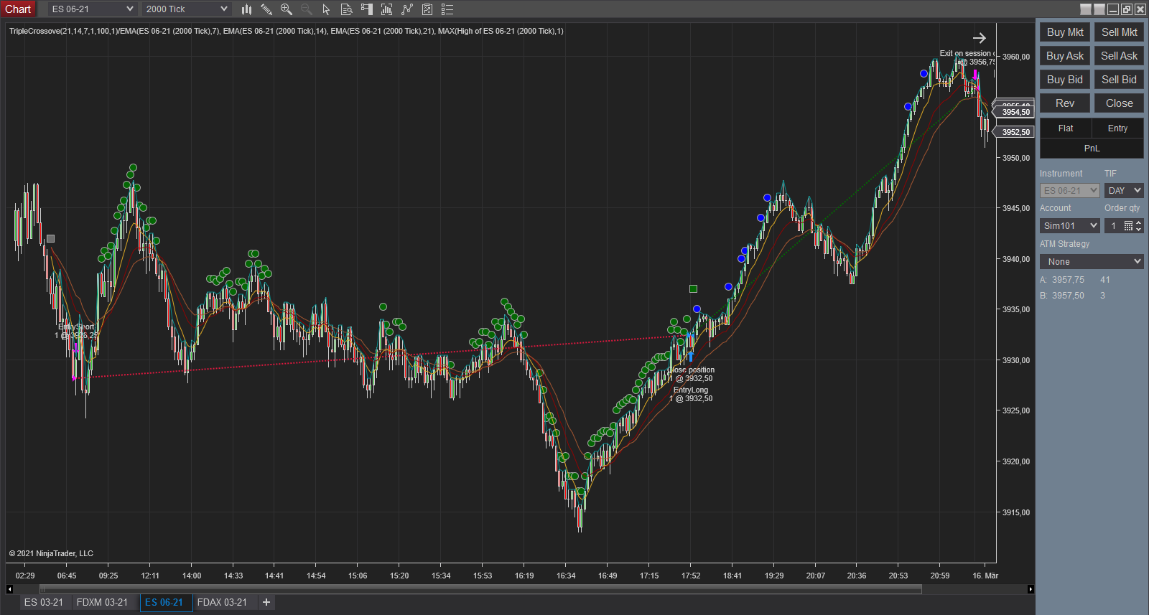Open the Chart Trader instrument ES 06-21 dropdown
This screenshot has width=1149, height=615.
(1070, 191)
